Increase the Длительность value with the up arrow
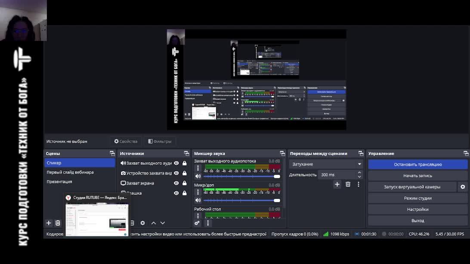Viewport: 470px width, 264px height. point(359,173)
